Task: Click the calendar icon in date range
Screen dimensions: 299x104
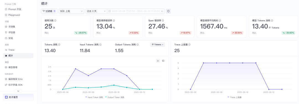Action: [x=109, y=11]
